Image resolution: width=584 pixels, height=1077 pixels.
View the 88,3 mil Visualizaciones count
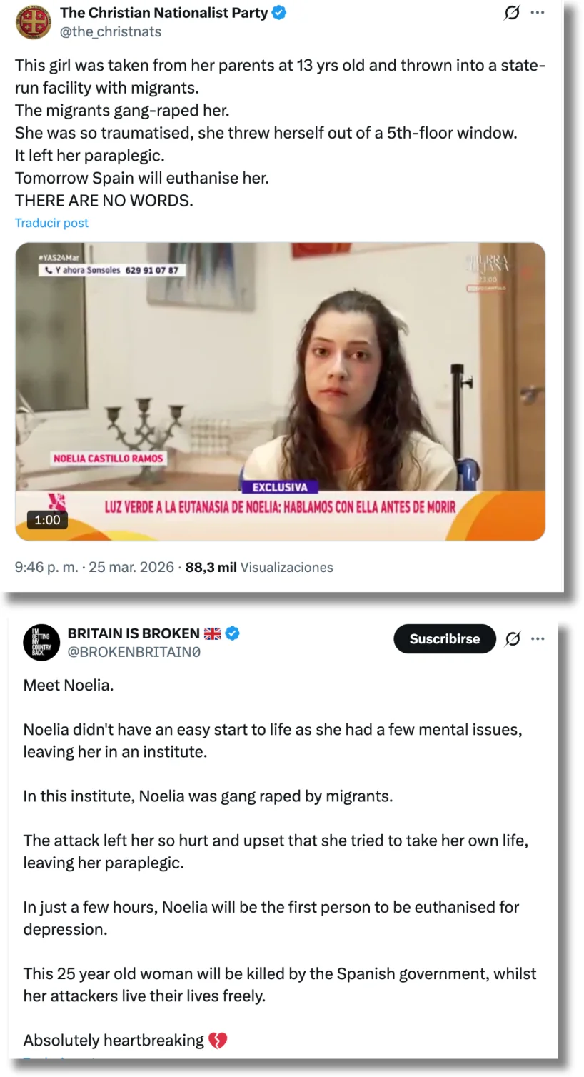pyautogui.click(x=259, y=567)
